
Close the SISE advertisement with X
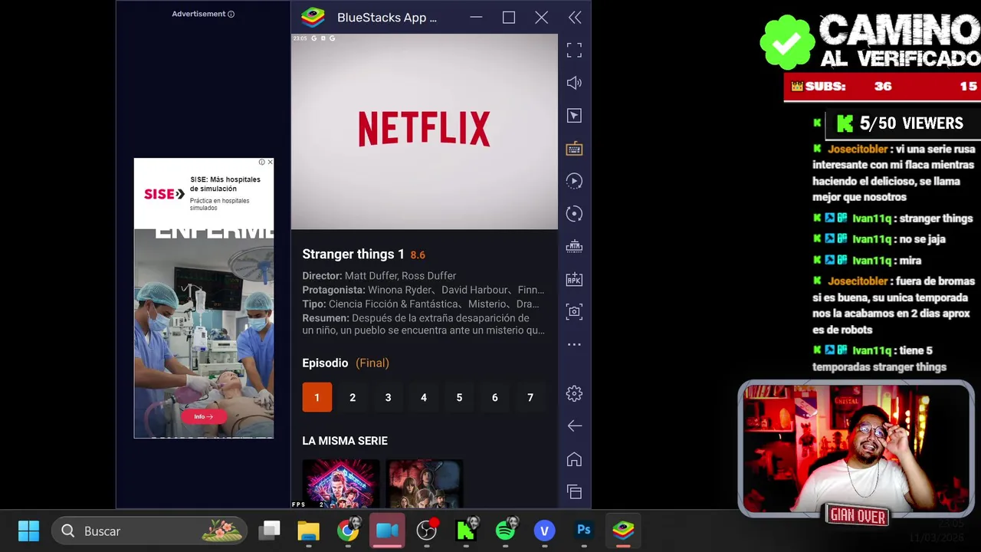coord(270,163)
